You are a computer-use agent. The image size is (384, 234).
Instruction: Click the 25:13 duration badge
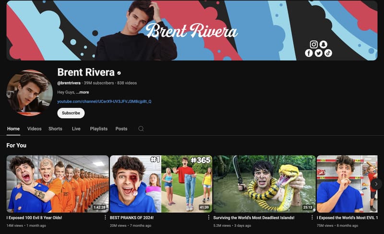(308, 207)
